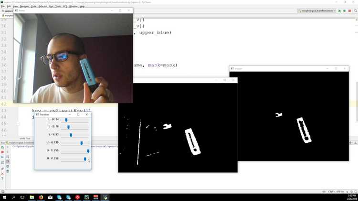Viewport: 358px width, 201px height.
Task: Click the red Stop icon in Run panel
Action: 2,152
